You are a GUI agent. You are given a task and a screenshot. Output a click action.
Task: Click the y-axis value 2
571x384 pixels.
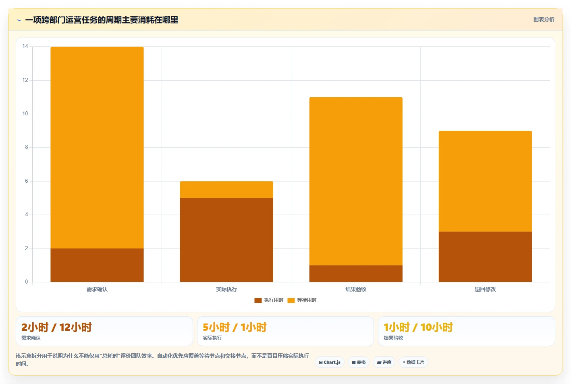(x=27, y=248)
